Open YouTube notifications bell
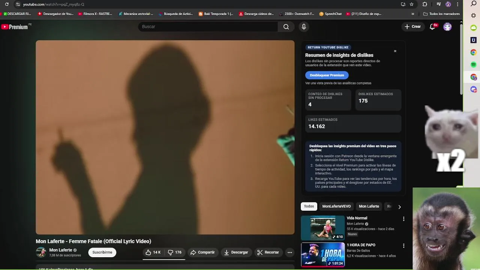This screenshot has width=480, height=270. (433, 27)
